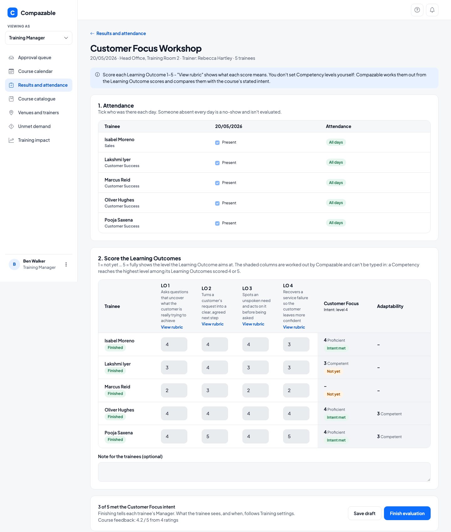Click the Note for the trainees text area
451x532 pixels.
(264, 472)
